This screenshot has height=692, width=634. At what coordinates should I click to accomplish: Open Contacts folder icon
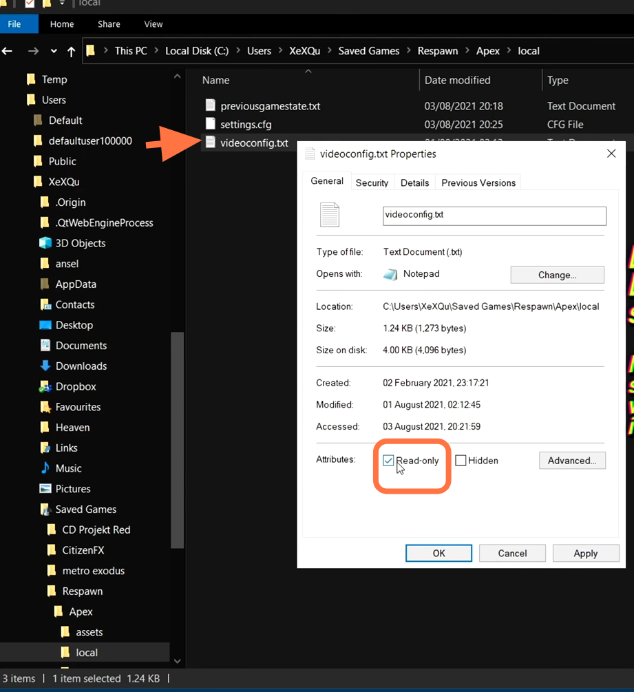45,304
